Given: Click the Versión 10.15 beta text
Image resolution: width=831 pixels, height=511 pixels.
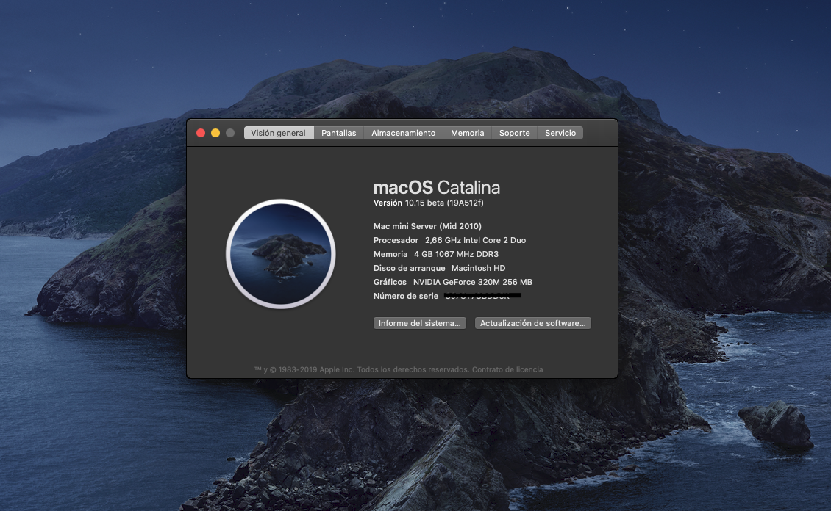Looking at the screenshot, I should [x=428, y=203].
